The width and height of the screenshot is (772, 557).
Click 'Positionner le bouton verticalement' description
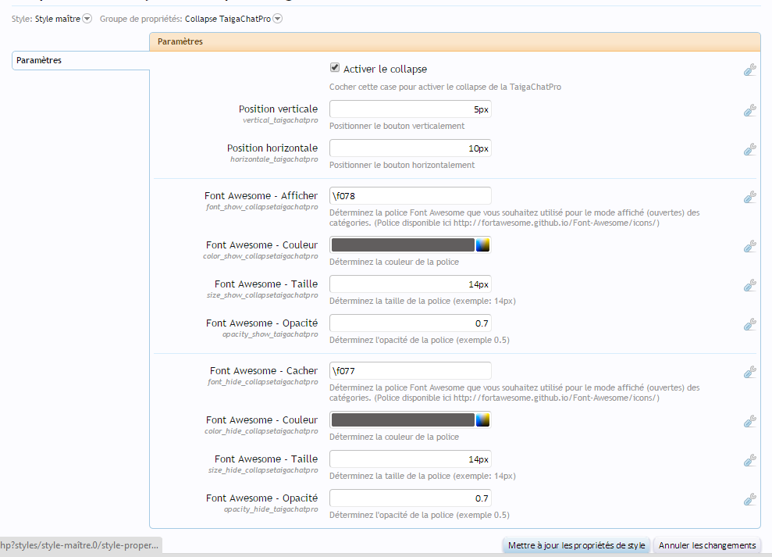pyautogui.click(x=397, y=126)
